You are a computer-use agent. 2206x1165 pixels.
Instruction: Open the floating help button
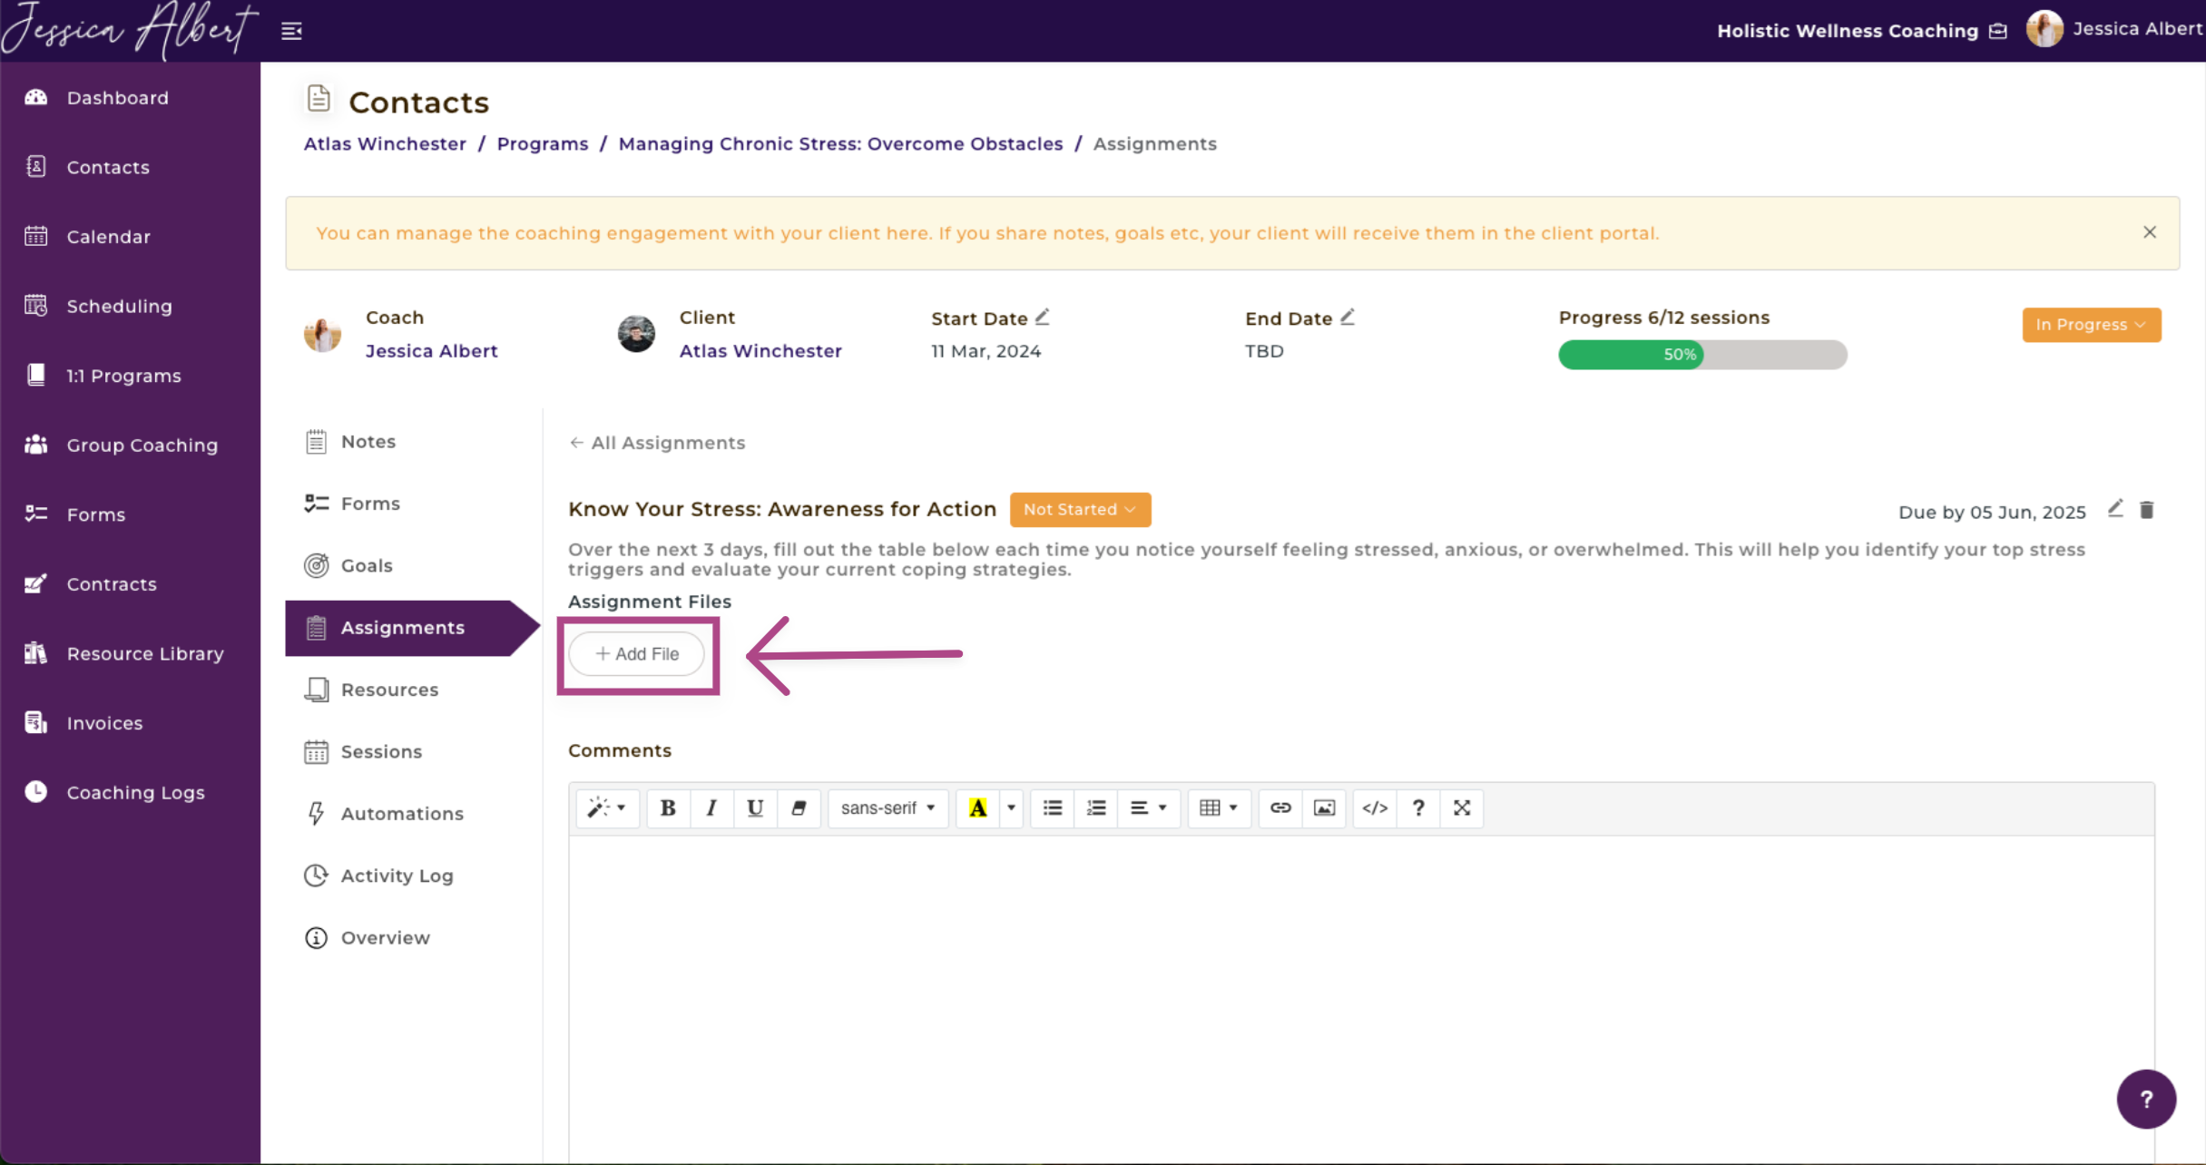click(x=2146, y=1099)
